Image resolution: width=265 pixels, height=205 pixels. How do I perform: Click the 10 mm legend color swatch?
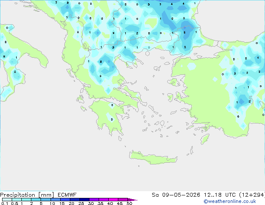[55, 200]
